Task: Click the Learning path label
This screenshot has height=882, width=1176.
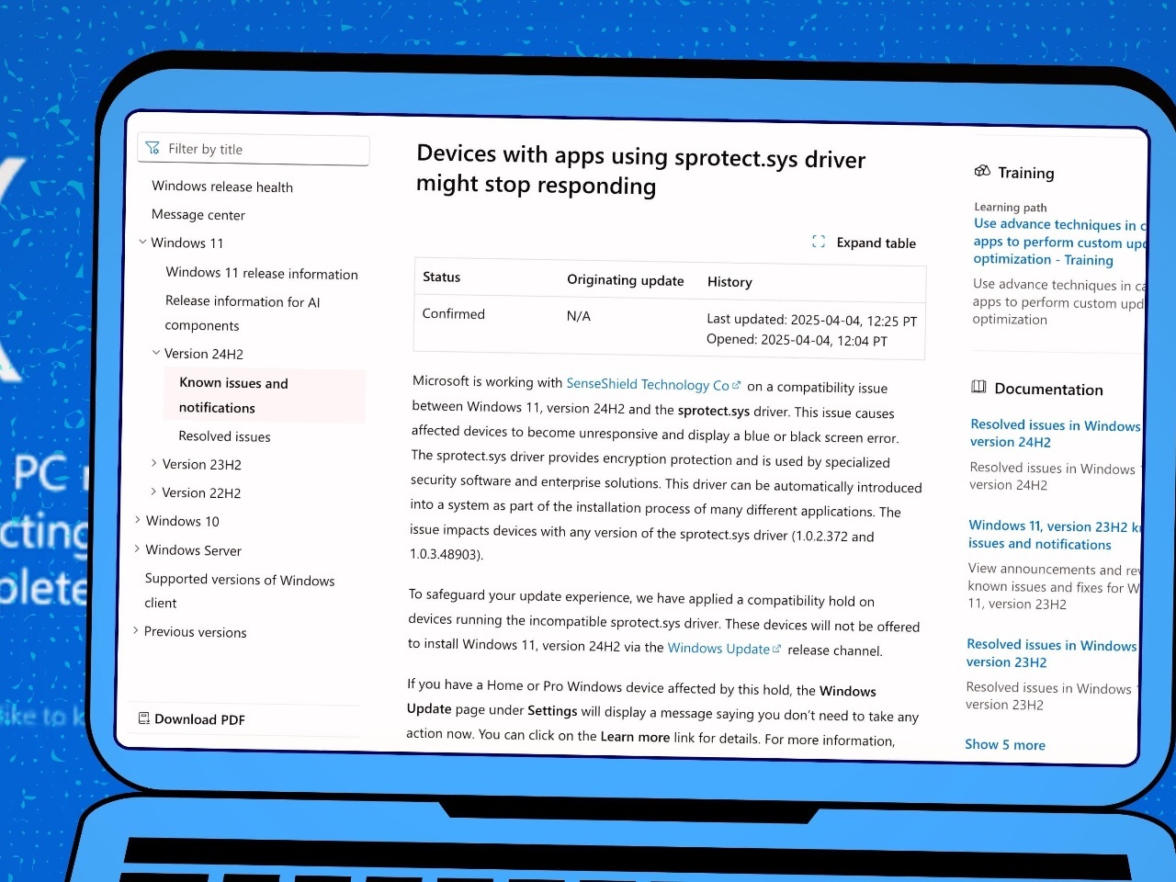Action: tap(1010, 207)
